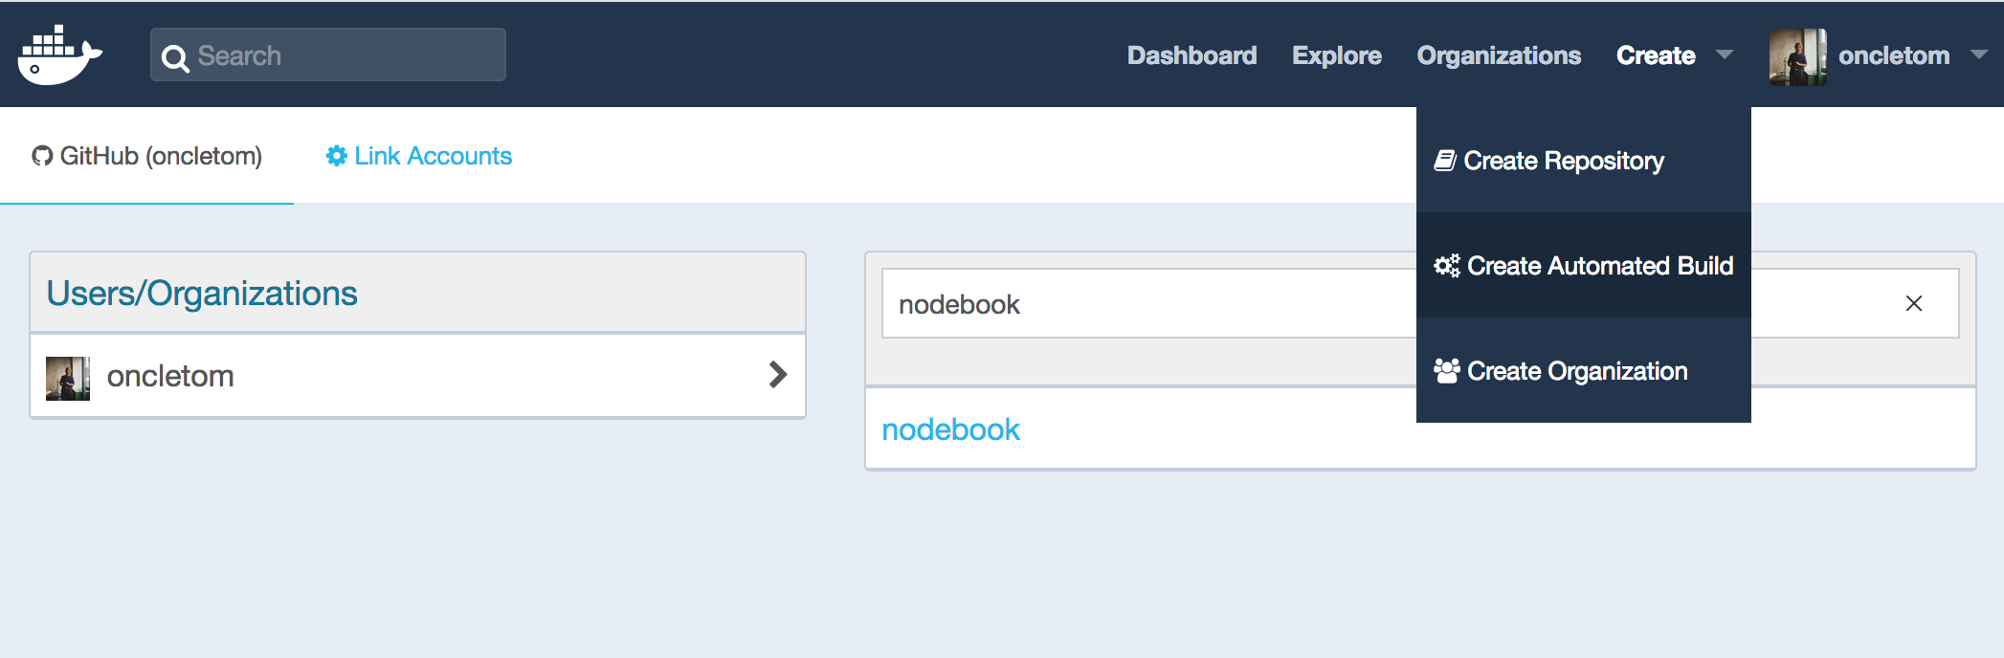Select Create Automated Build from the menu
This screenshot has width=2004, height=658.
[1599, 266]
